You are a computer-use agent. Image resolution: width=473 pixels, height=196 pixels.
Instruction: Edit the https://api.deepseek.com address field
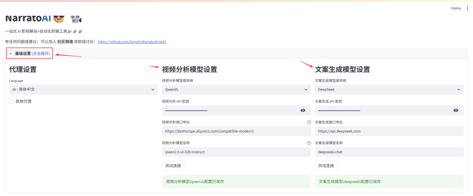pos(389,131)
